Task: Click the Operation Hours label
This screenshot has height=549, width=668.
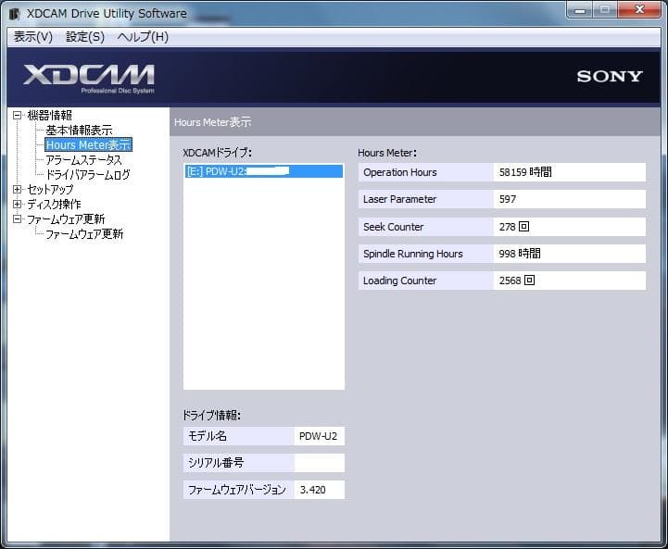Action: coord(400,172)
